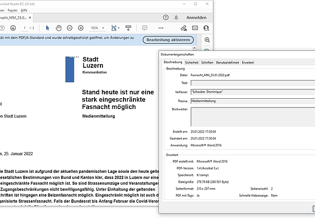Click PDF erstellt mit value Microsoft Word 2016
Viewport: 315px width, 220px height.
[x=212, y=162]
